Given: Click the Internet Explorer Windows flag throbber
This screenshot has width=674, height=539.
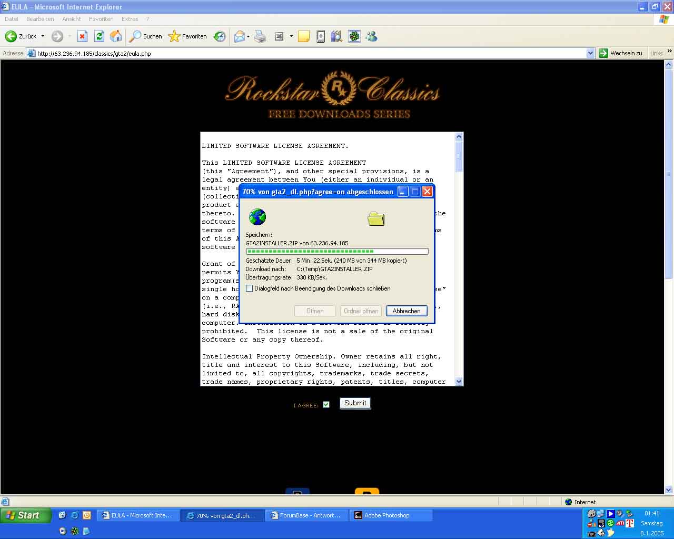Looking at the screenshot, I should pos(664,19).
